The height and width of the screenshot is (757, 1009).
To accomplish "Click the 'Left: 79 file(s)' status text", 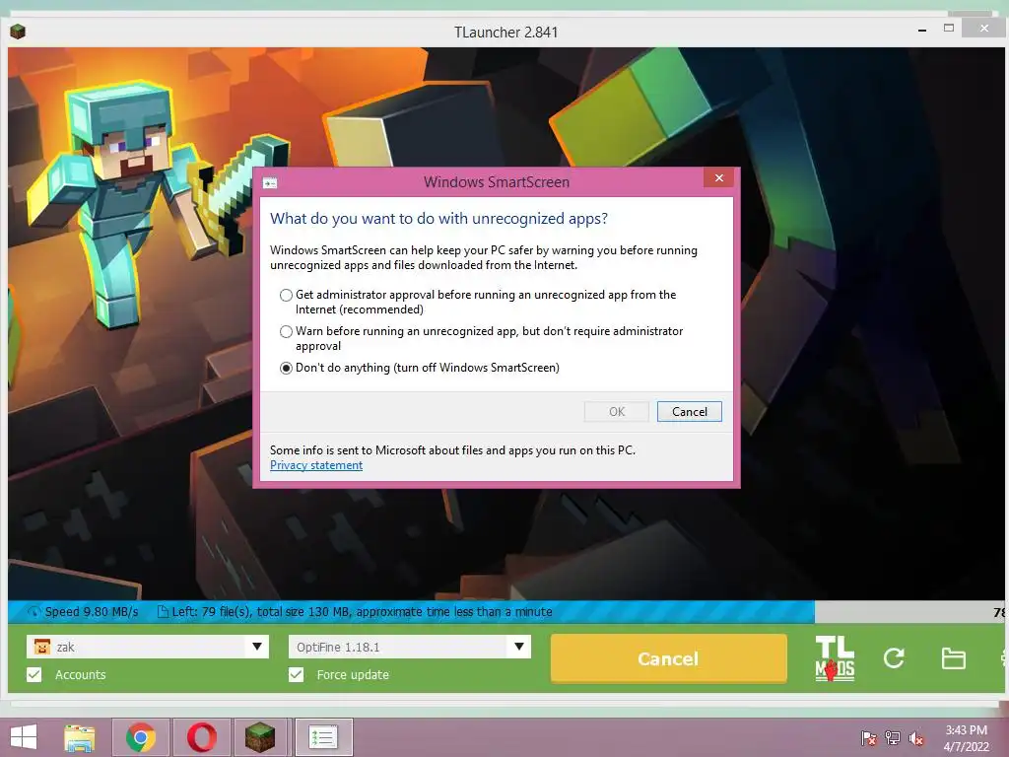I will point(362,611).
